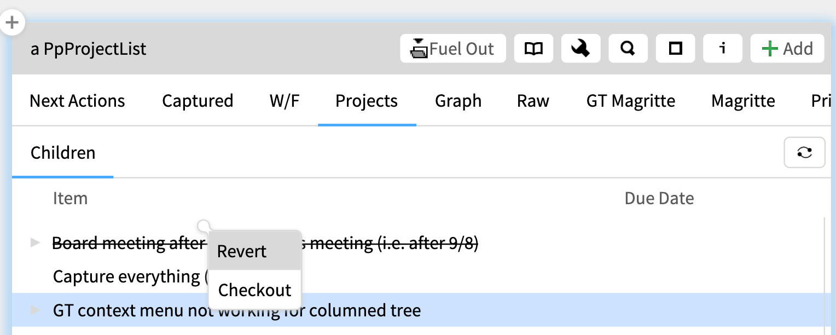Expand the GT context menu item row
The height and width of the screenshot is (335, 836).
(36, 310)
